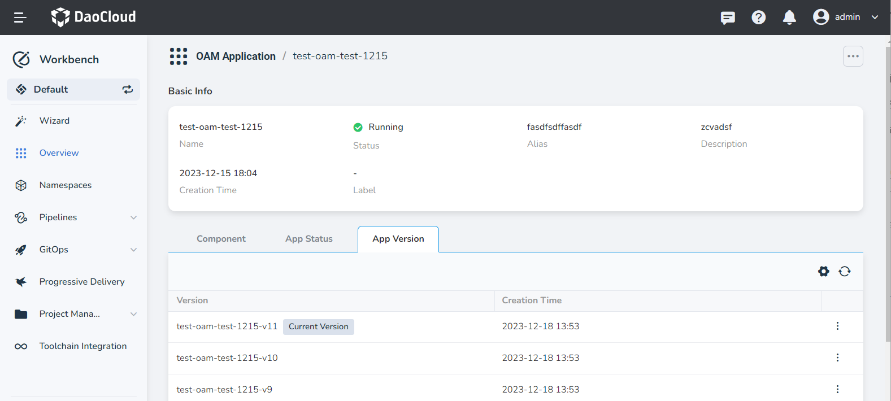Open the page ellipsis more-options button
This screenshot has width=891, height=401.
point(853,56)
